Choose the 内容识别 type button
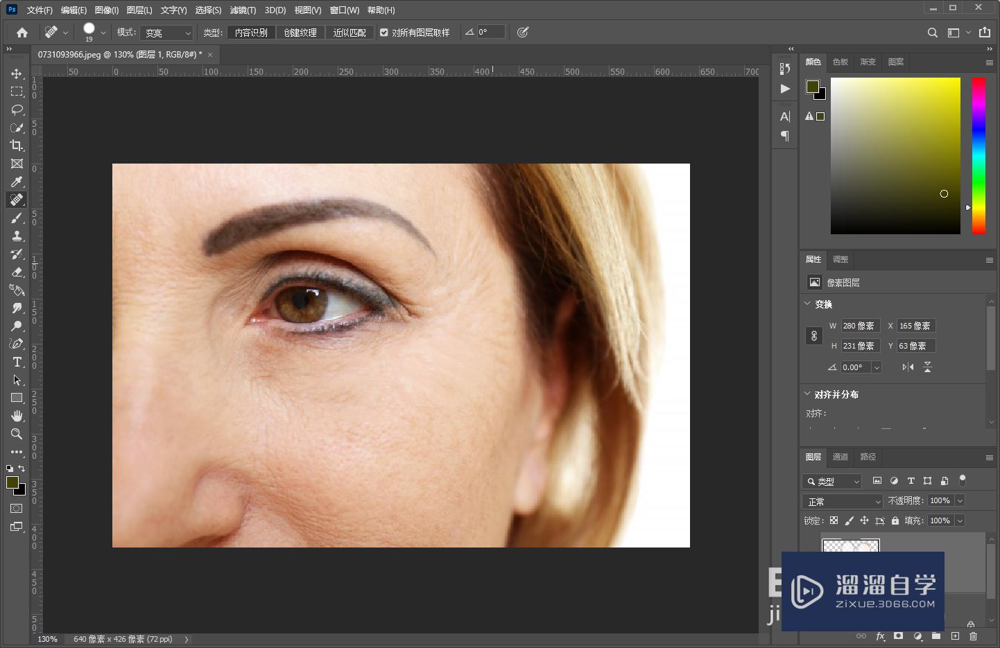Screen dimensions: 1000x648 click(x=251, y=33)
